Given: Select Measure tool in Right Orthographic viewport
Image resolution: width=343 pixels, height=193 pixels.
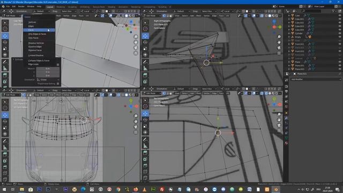Looking at the screenshot, I should pyautogui.click(x=145, y=68).
